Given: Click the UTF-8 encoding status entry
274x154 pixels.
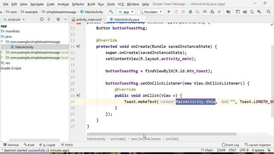Looking at the screenshot, I should (x=244, y=150).
